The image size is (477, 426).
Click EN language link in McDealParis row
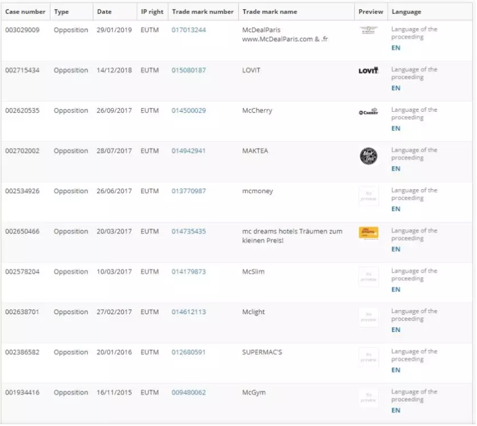point(396,48)
